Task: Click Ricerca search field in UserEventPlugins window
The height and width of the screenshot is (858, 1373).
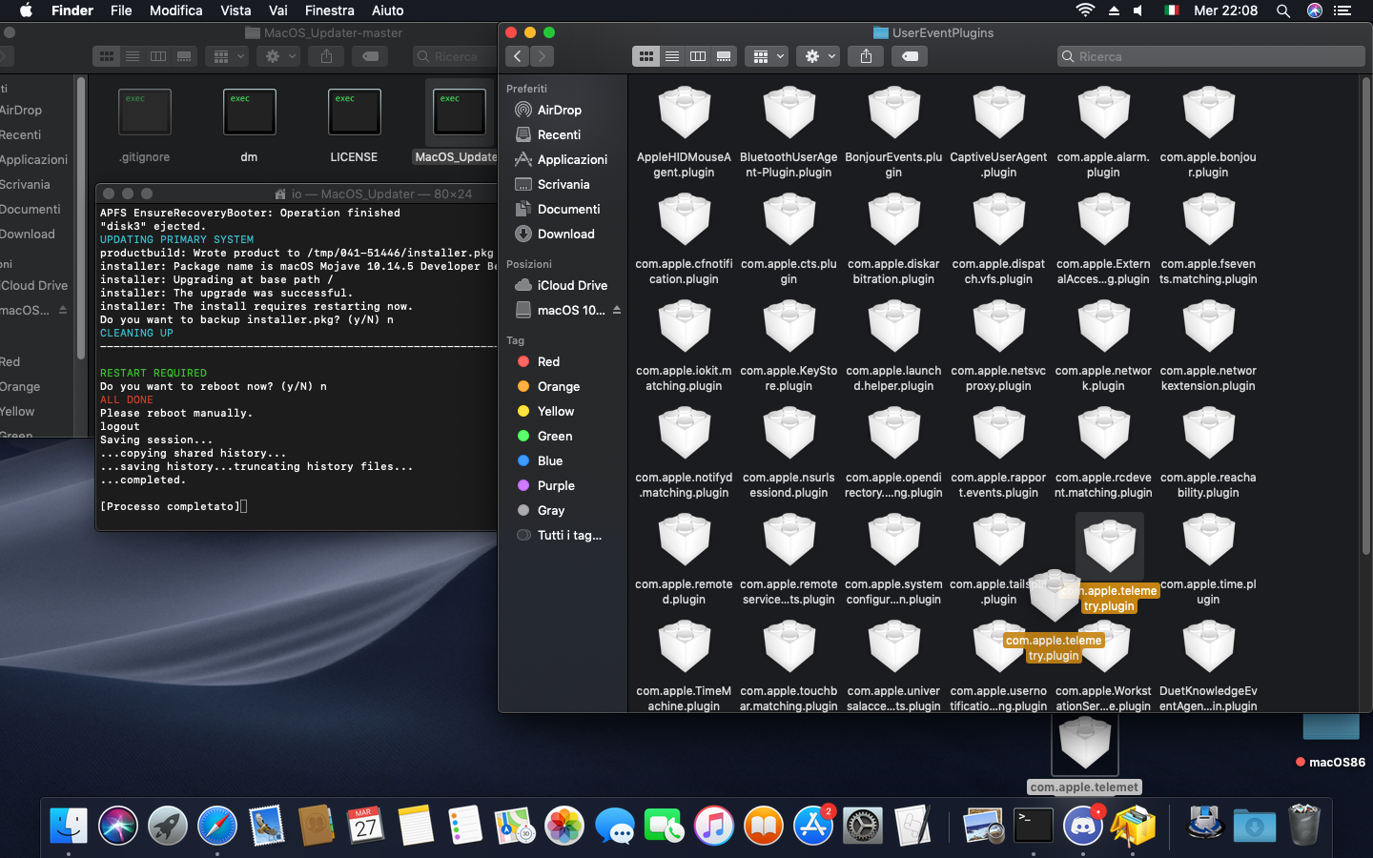Action: click(x=1211, y=56)
